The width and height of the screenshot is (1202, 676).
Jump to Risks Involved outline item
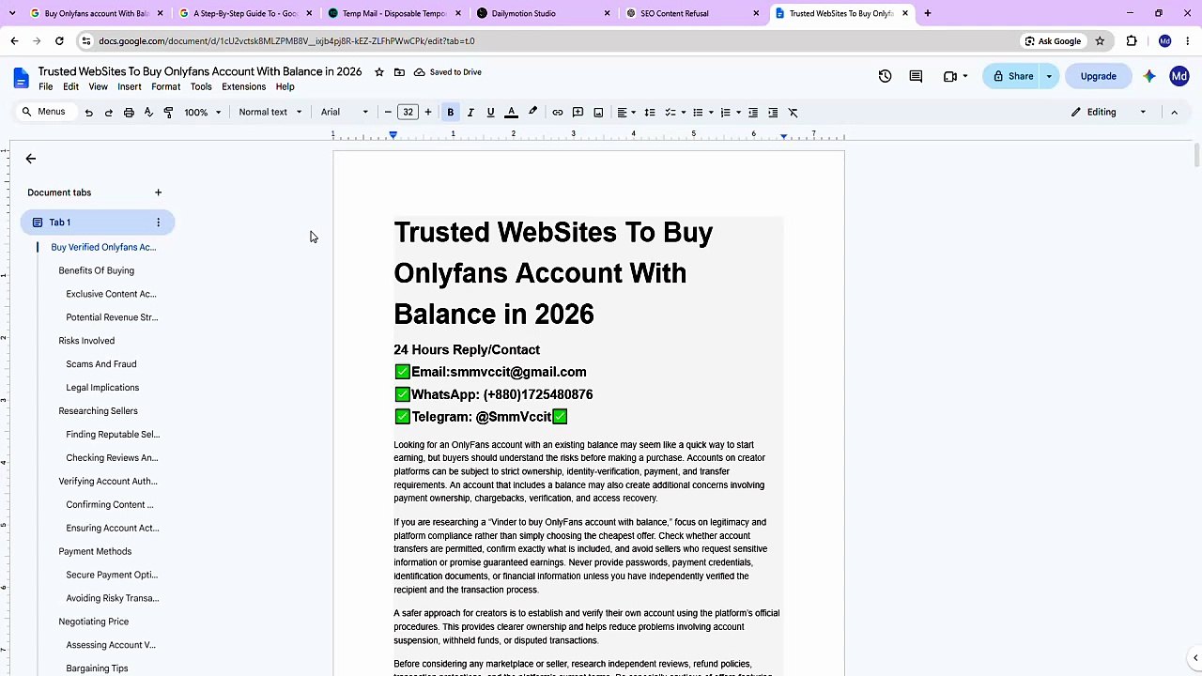[86, 341]
